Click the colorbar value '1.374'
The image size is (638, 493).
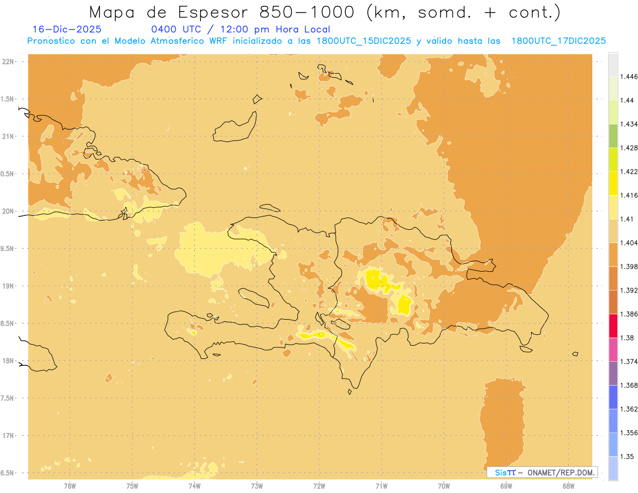(629, 361)
